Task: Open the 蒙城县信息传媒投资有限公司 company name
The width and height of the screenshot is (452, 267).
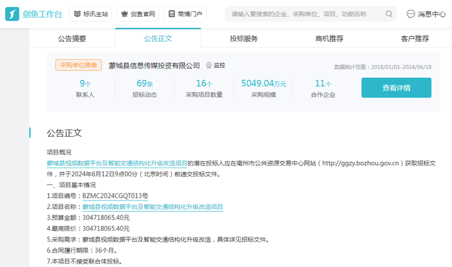Action: pyautogui.click(x=154, y=65)
